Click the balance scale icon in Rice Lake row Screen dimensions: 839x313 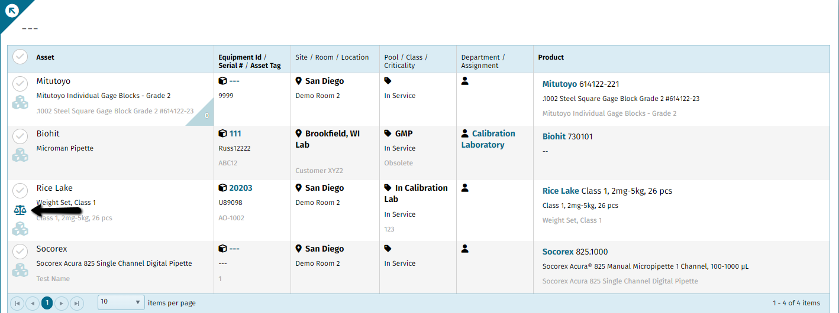pos(20,210)
